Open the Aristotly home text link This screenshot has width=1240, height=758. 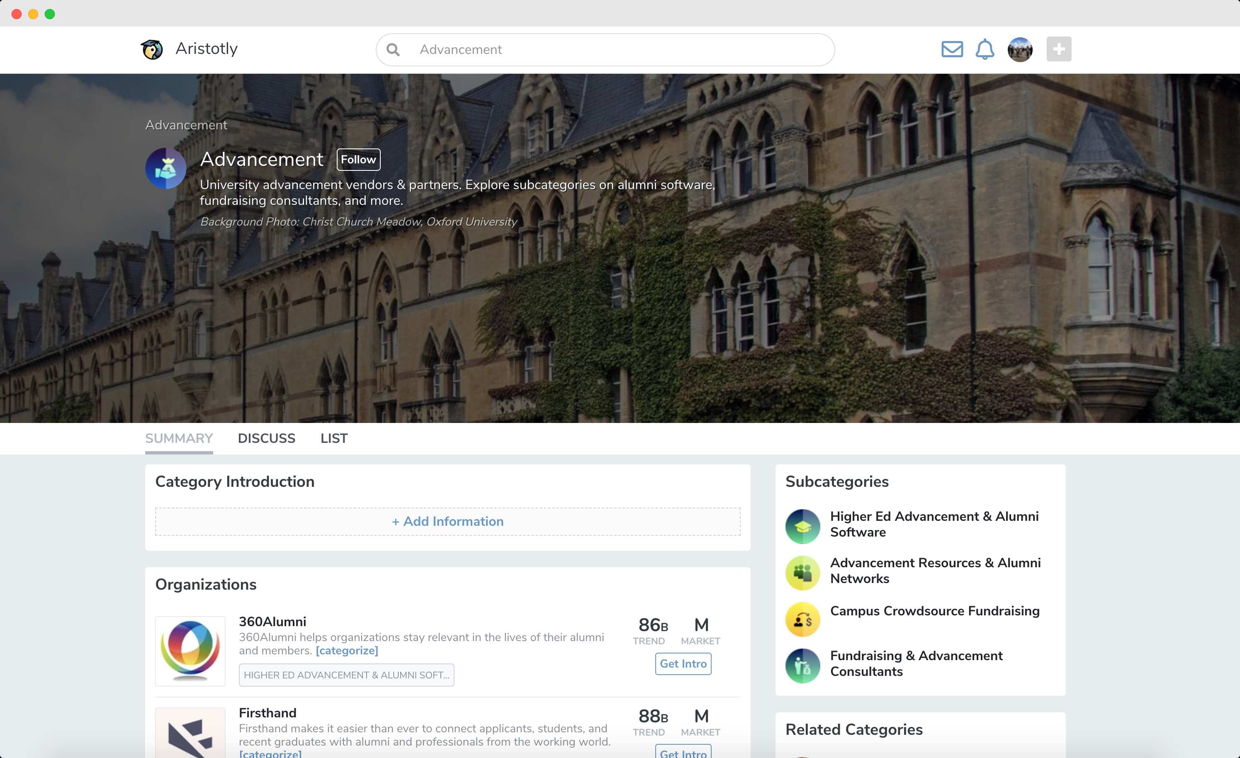click(x=207, y=49)
